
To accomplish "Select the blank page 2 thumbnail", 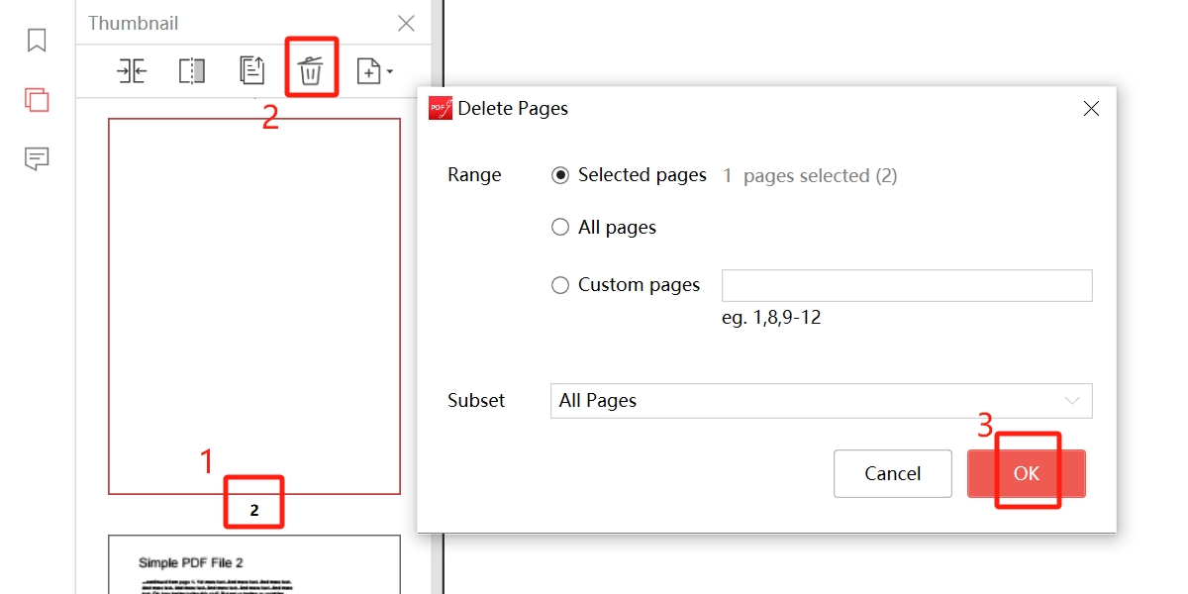I will pyautogui.click(x=254, y=306).
